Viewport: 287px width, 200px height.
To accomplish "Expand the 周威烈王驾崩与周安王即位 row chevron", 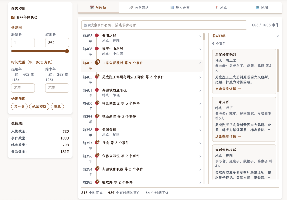I will tap(200, 77).
